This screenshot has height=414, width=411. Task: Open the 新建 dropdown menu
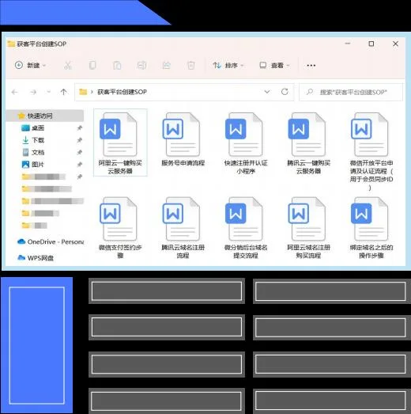[30, 65]
